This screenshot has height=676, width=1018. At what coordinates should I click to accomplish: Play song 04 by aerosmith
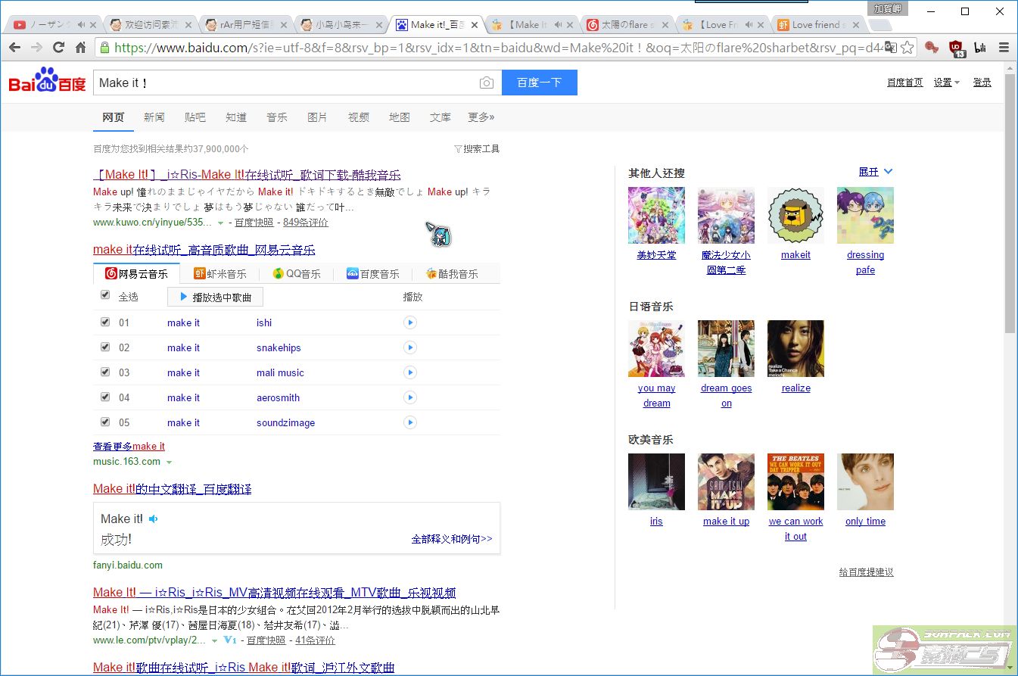(410, 397)
